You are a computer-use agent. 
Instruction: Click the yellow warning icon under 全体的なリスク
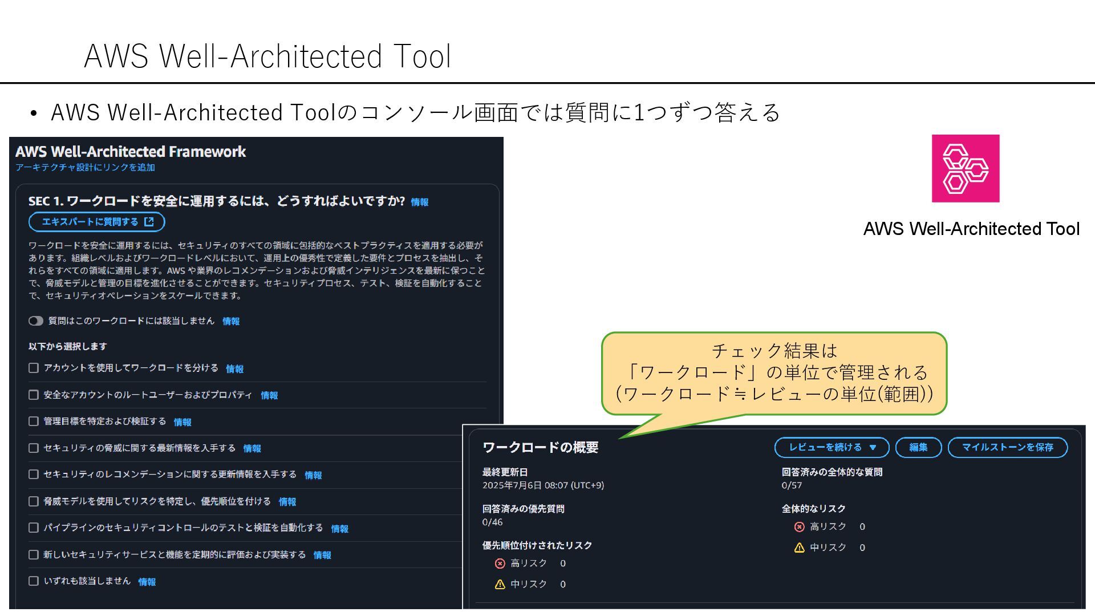click(x=800, y=548)
